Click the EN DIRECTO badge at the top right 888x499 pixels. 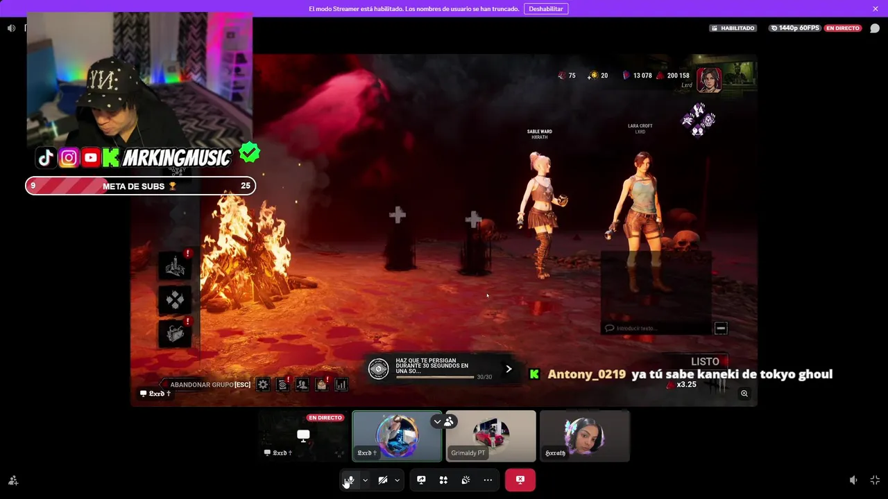coord(843,28)
